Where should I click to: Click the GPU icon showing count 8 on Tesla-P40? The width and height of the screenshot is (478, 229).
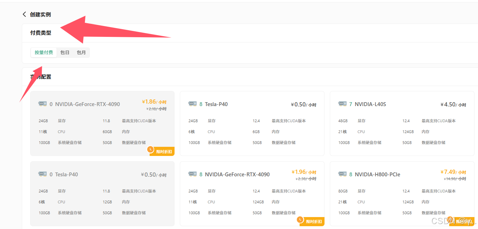(192, 104)
